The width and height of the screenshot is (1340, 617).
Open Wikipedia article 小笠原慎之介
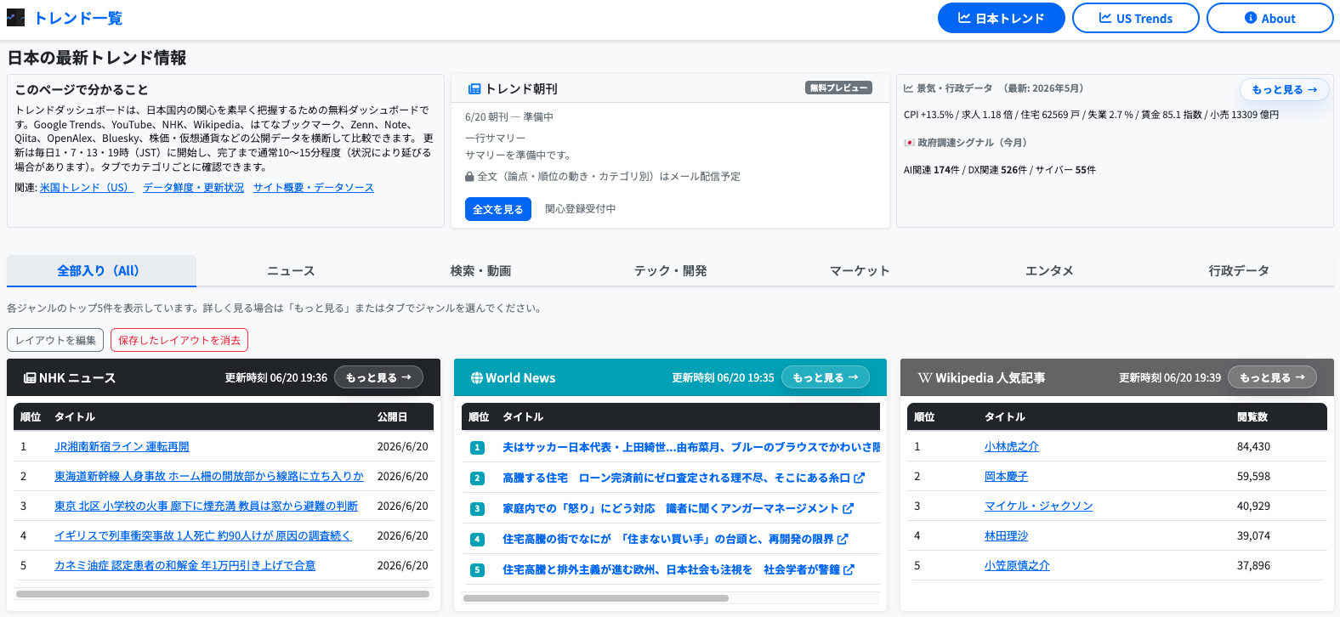[x=1017, y=566]
